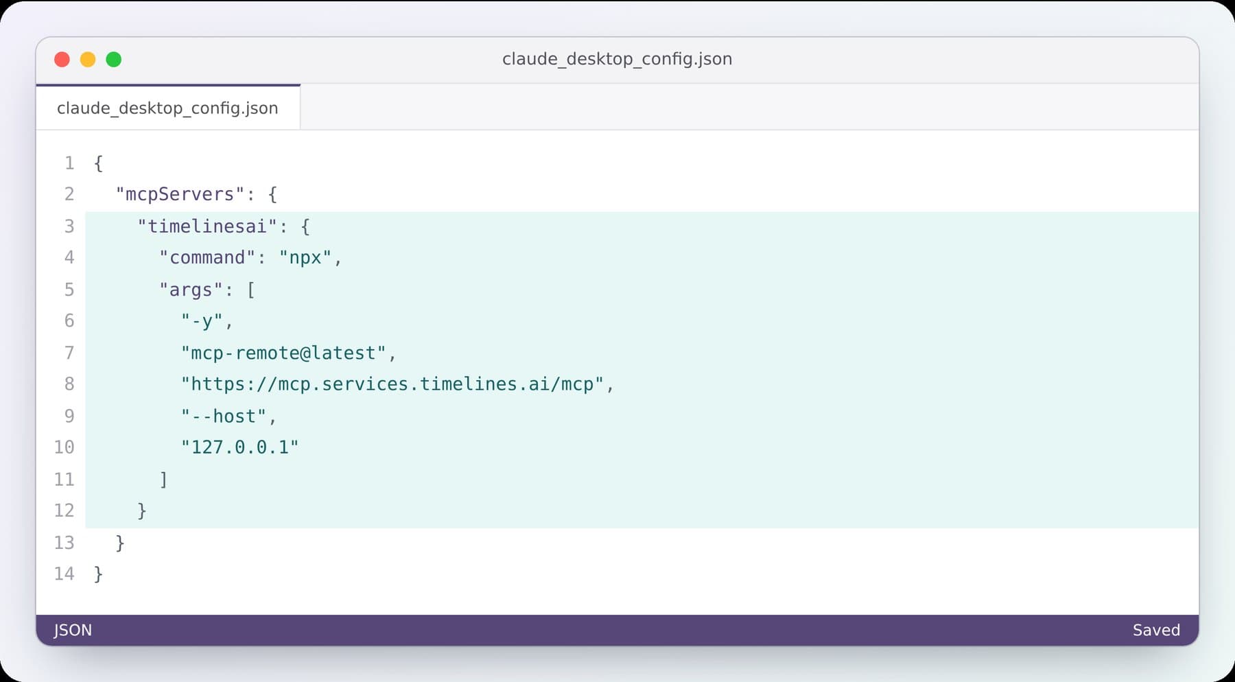The image size is (1235, 682).
Task: Click the green maximize window button
Action: [114, 60]
